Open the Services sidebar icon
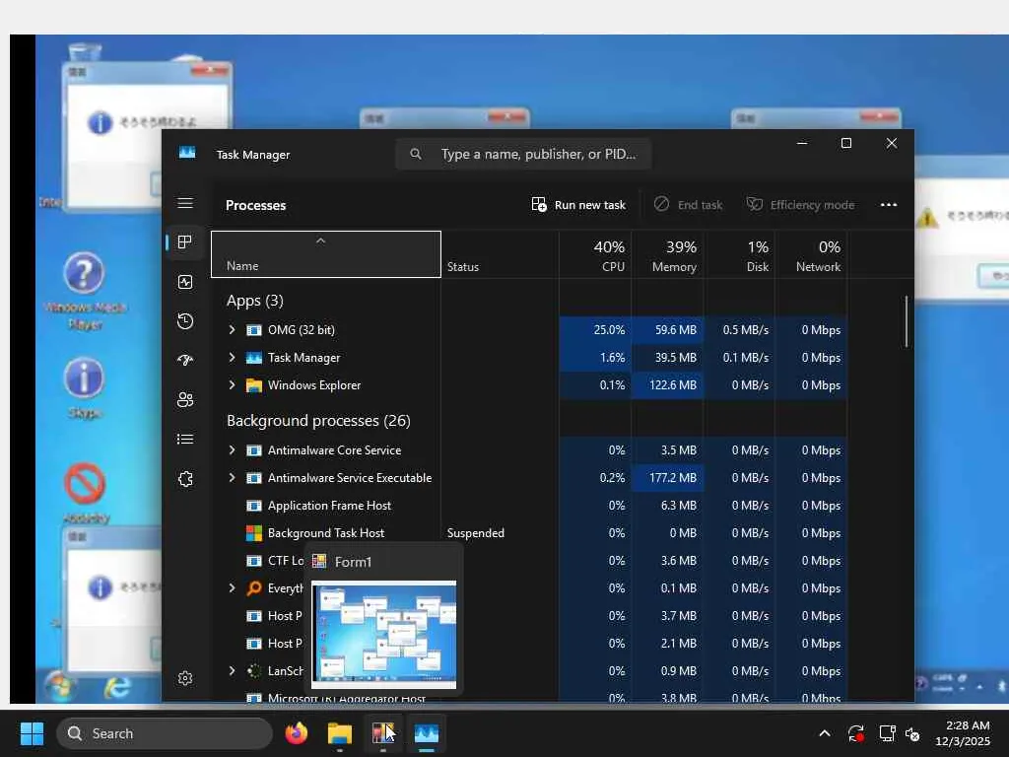The height and width of the screenshot is (757, 1009). (185, 479)
